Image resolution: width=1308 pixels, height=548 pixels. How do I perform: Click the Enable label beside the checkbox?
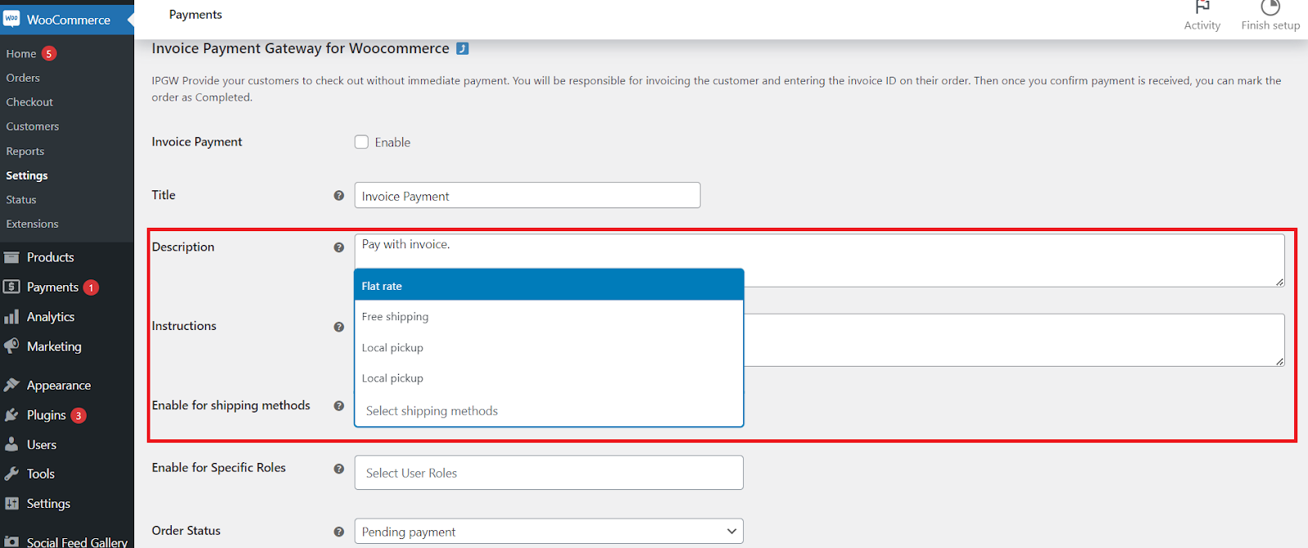[x=392, y=142]
